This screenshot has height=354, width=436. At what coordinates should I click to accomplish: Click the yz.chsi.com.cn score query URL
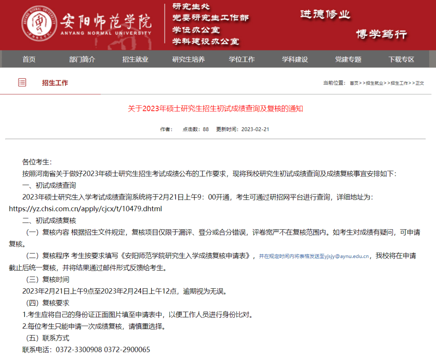[x=85, y=209]
